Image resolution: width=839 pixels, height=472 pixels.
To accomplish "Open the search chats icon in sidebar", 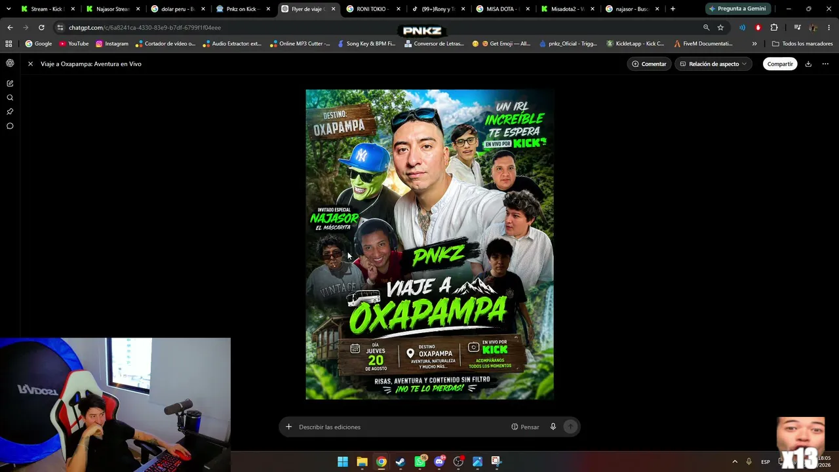I will pos(10,98).
